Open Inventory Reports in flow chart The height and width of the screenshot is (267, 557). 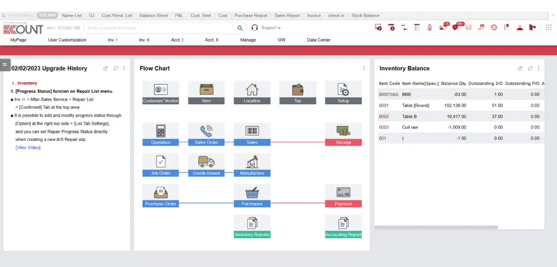(x=252, y=227)
